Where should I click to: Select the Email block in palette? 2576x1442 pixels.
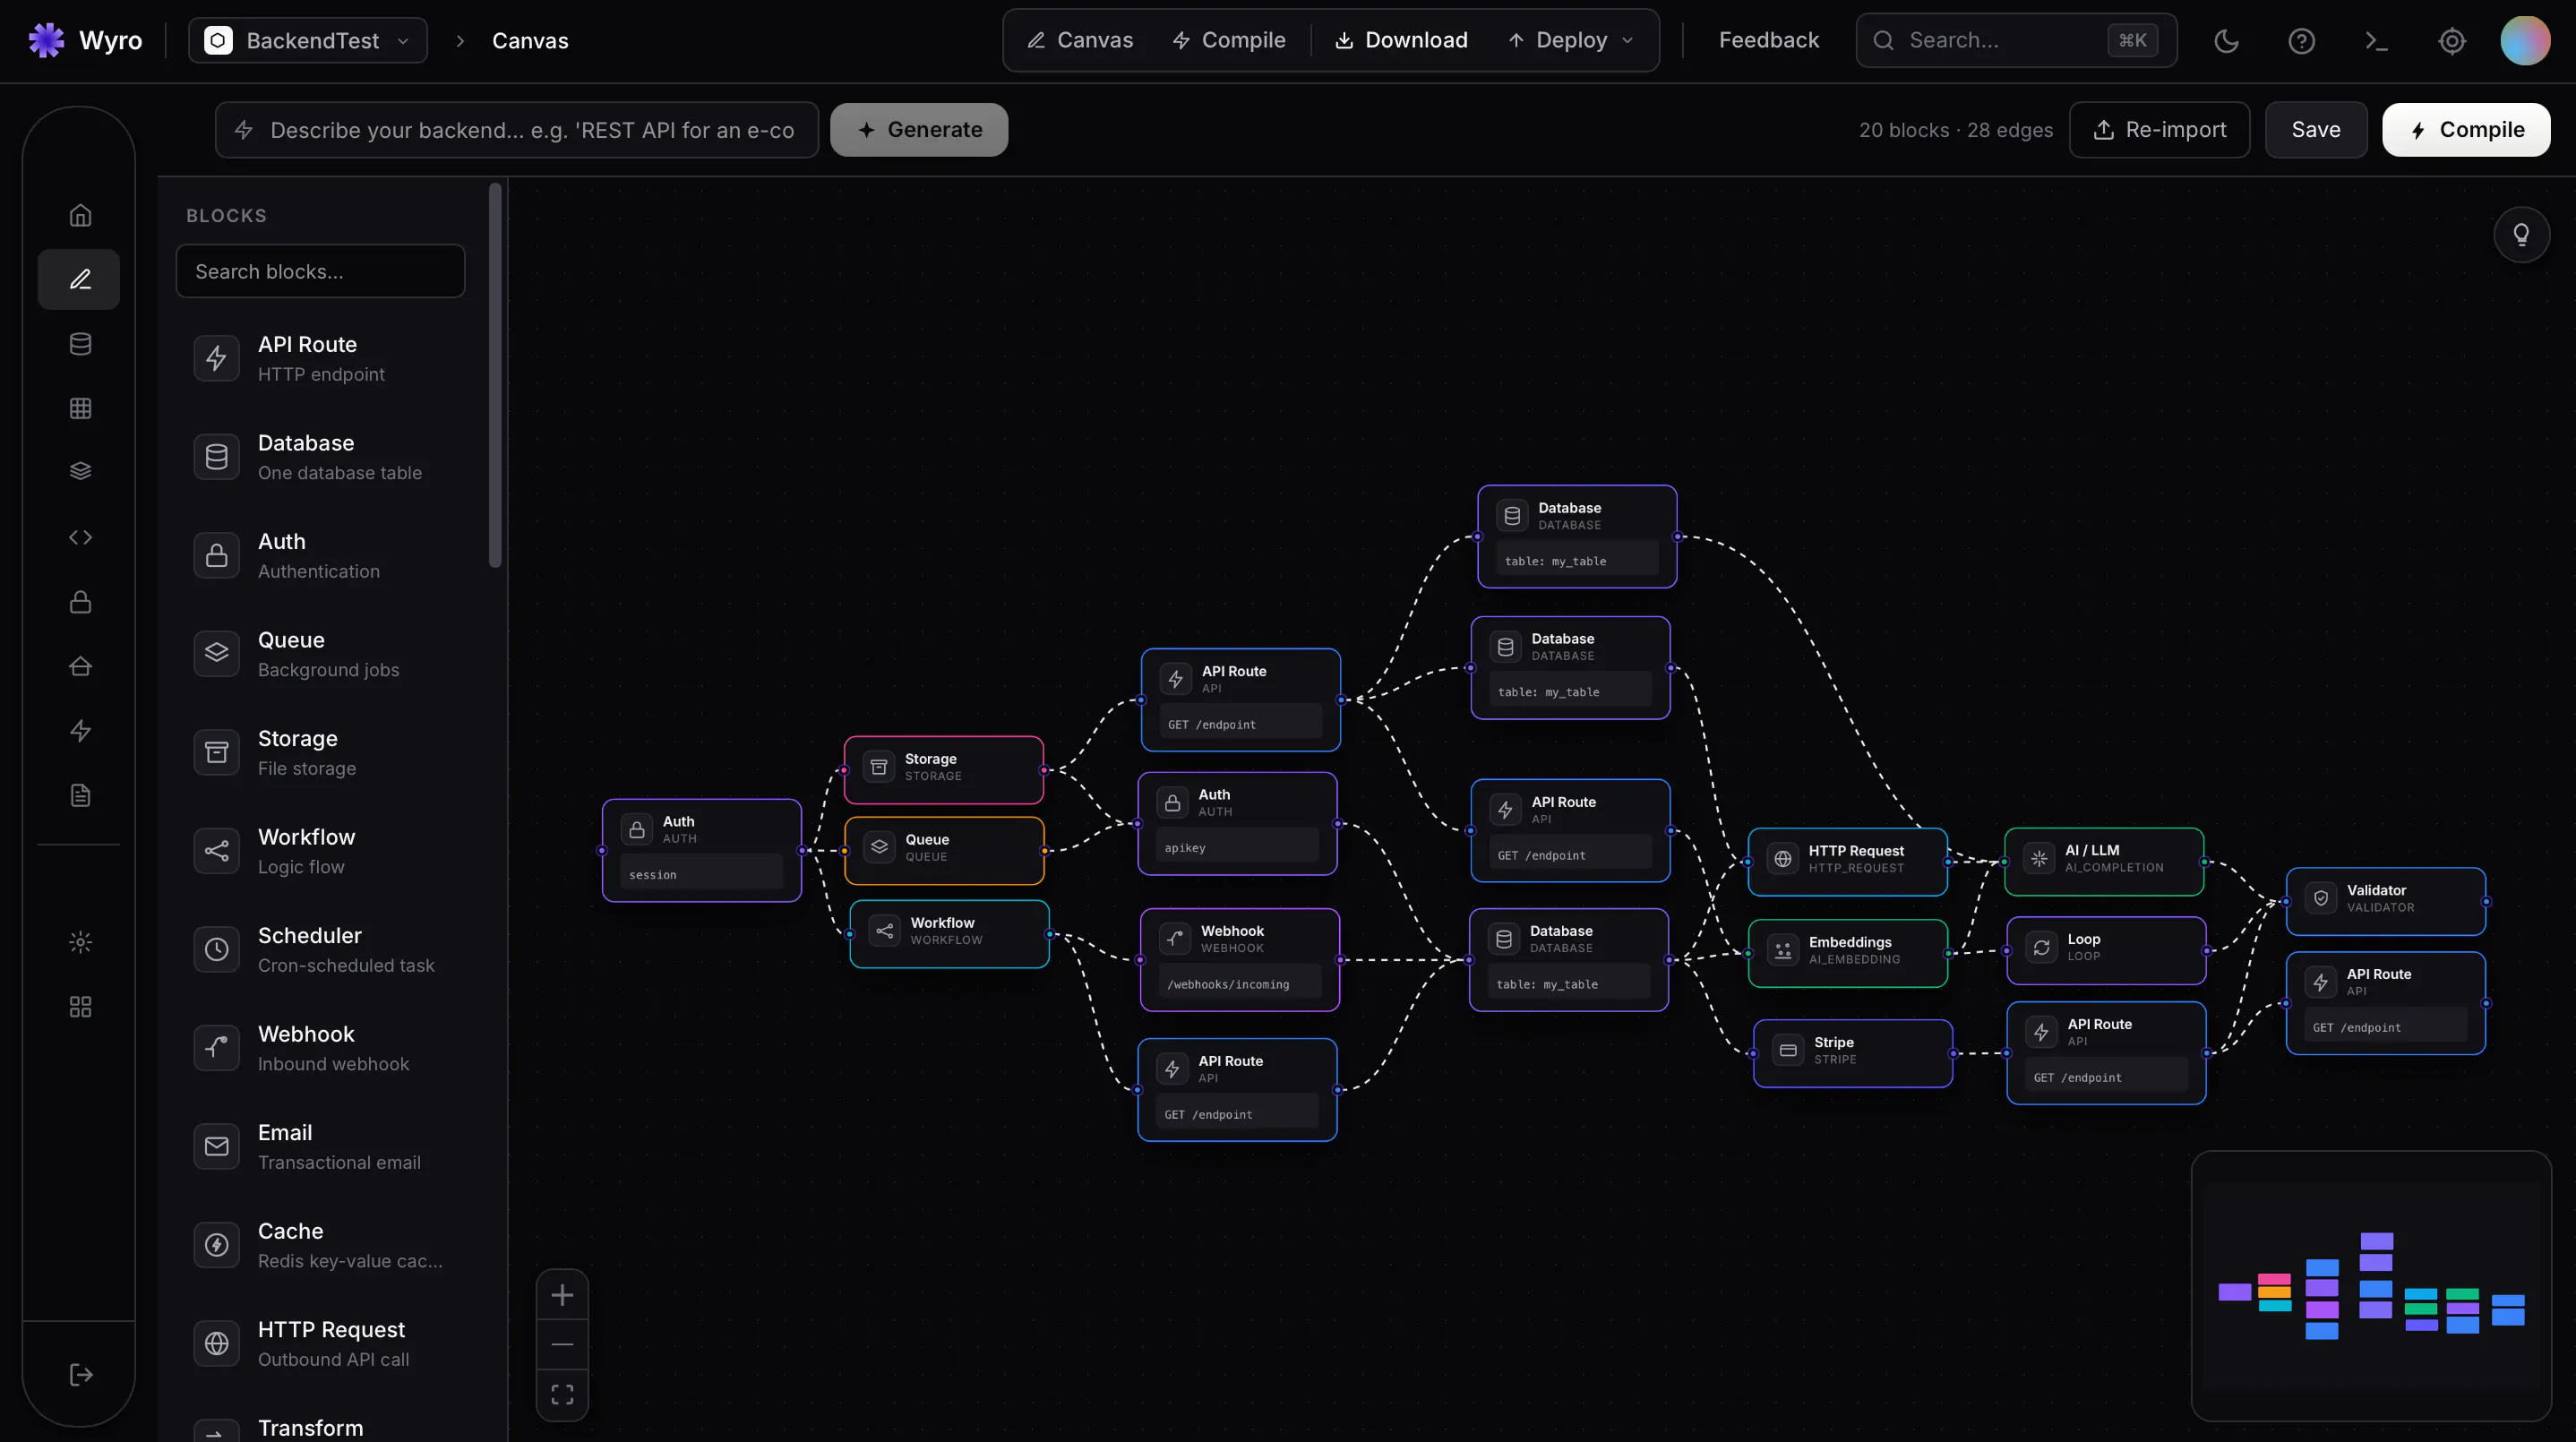point(320,1146)
